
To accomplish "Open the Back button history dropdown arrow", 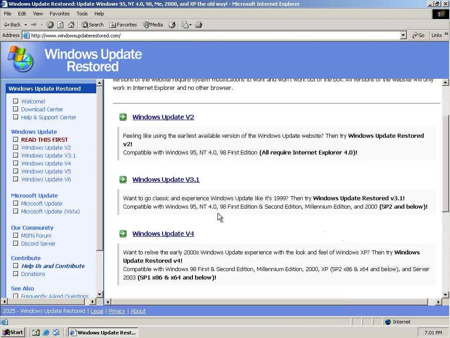I will pyautogui.click(x=25, y=25).
